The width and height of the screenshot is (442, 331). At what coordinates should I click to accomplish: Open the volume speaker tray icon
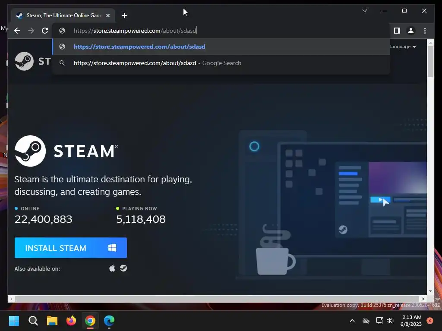390,321
